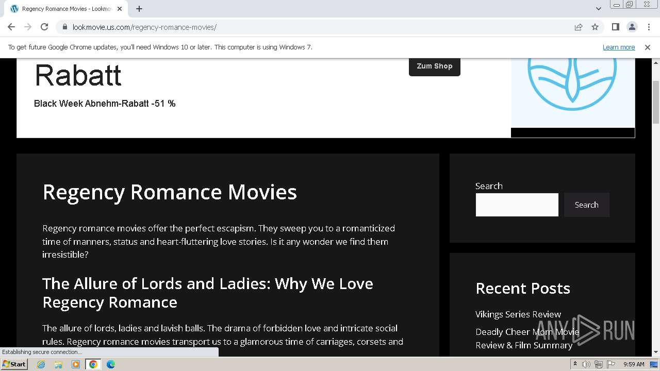Image resolution: width=660 pixels, height=371 pixels.
Task: Click the sidebar Search button
Action: [x=586, y=205]
